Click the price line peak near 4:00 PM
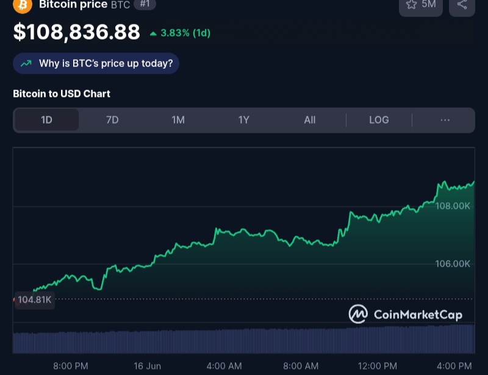 444,181
